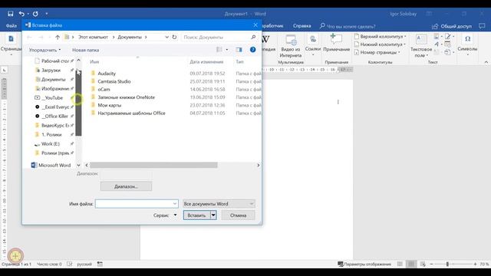This screenshot has height=276, width=491.
Task: Open the address bar history dropdown
Action: click(x=167, y=37)
